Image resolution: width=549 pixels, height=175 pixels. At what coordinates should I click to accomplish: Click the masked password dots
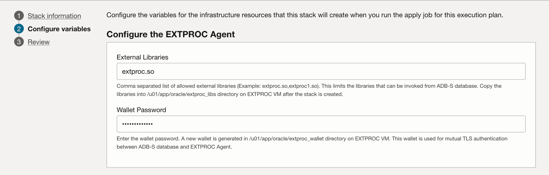click(137, 124)
